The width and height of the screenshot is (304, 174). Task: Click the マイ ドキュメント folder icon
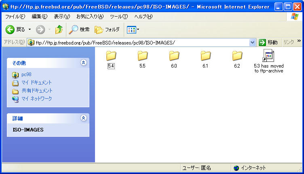tap(15, 83)
